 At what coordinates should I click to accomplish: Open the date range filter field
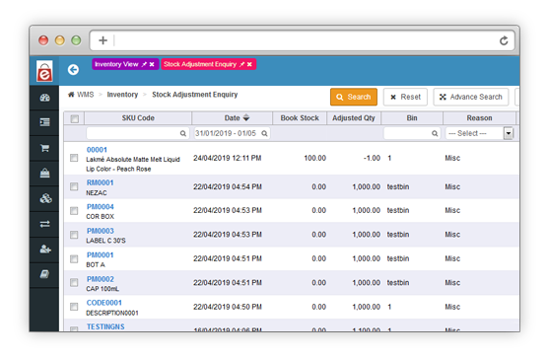click(x=232, y=133)
